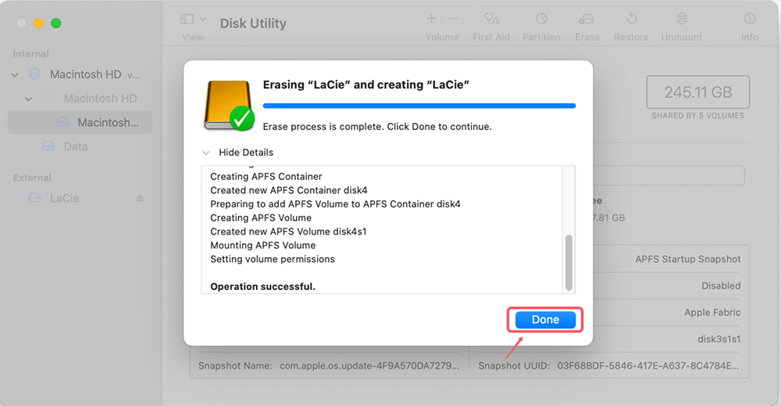Viewport: 781px width, 406px height.
Task: Click the Unmount toolbar icon
Action: click(682, 19)
